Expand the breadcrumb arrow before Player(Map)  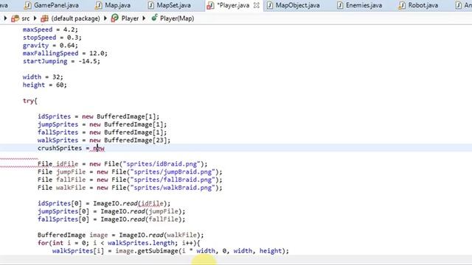click(144, 18)
